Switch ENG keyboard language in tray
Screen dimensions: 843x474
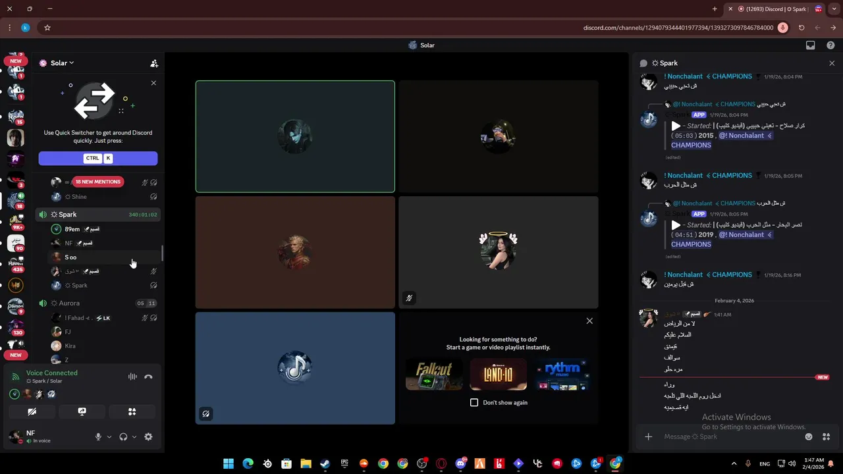[x=765, y=463]
